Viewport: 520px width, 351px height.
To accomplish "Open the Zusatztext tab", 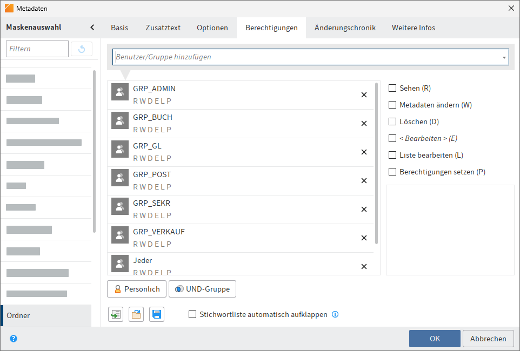I will coord(163,26).
